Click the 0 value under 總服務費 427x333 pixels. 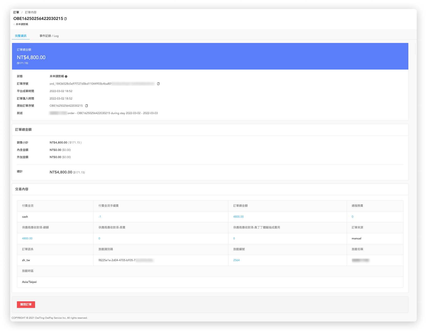pos(353,217)
